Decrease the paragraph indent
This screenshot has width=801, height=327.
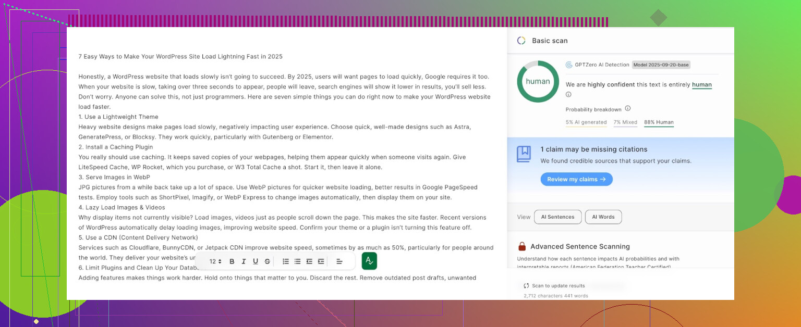(309, 261)
